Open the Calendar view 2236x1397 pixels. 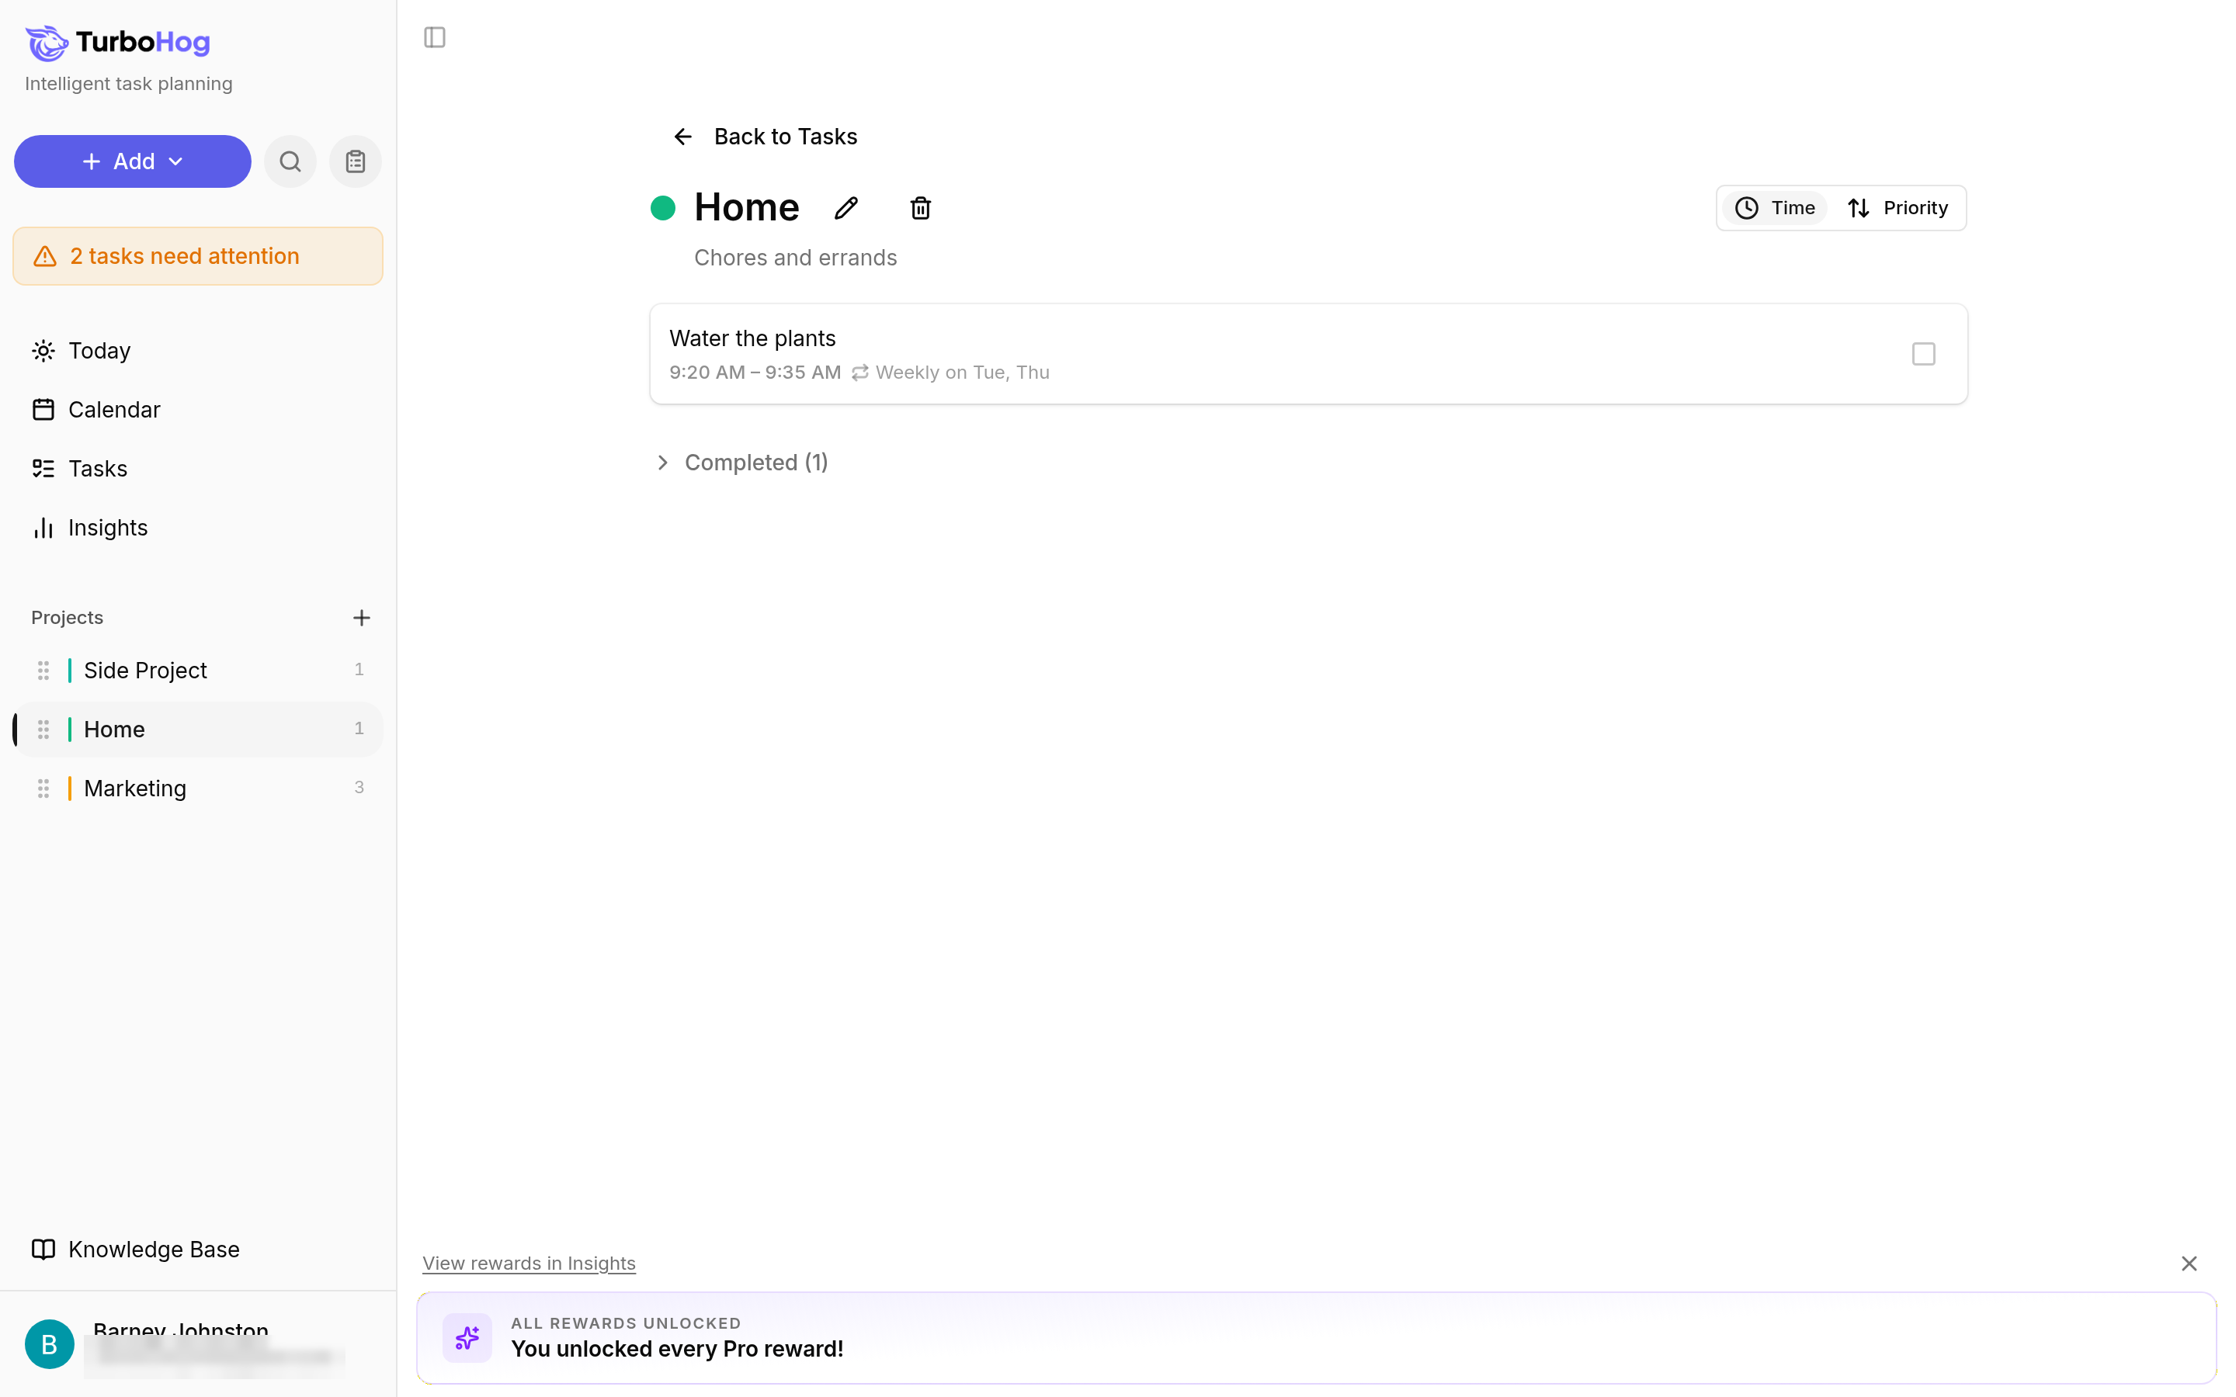tap(198, 411)
